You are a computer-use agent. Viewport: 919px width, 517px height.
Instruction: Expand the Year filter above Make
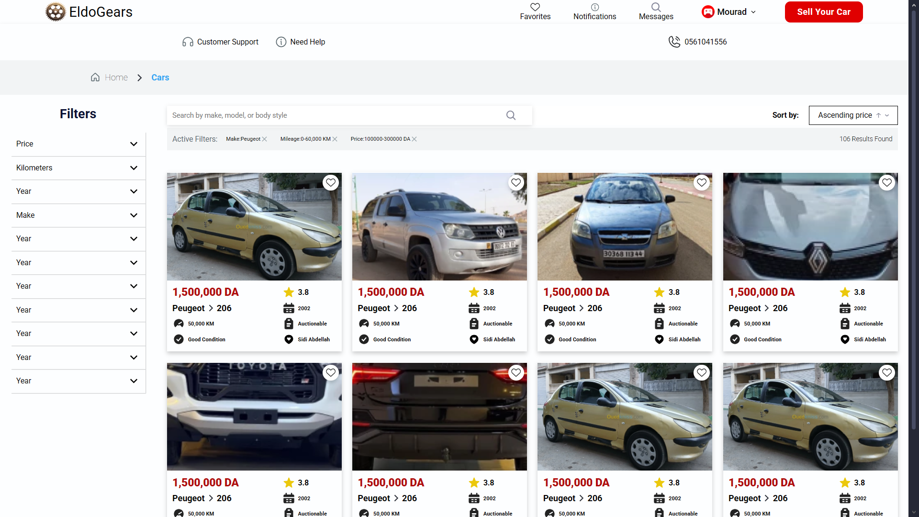(78, 191)
